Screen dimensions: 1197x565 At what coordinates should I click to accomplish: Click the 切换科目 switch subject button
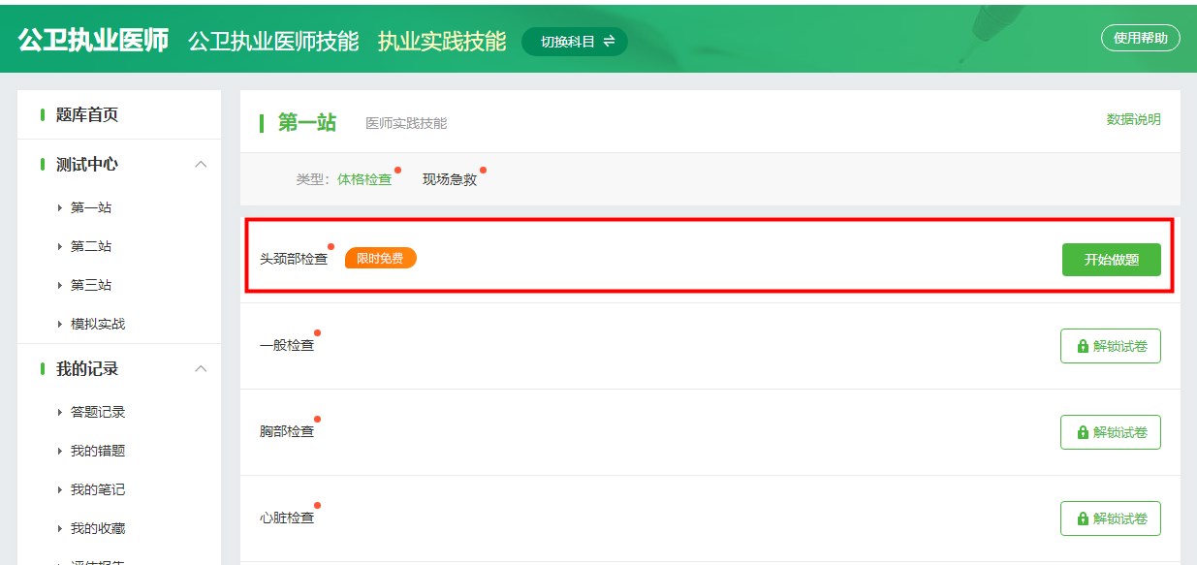click(x=575, y=42)
